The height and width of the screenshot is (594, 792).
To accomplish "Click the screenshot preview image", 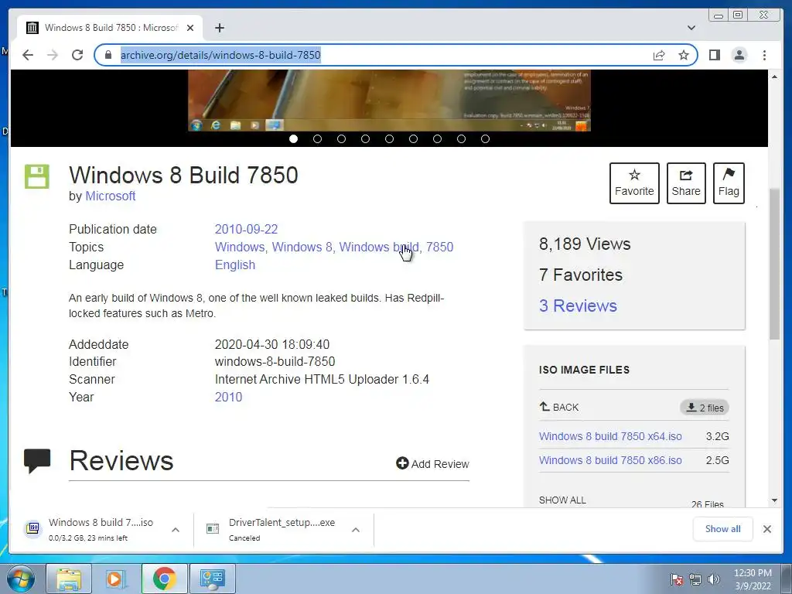I will (389, 101).
